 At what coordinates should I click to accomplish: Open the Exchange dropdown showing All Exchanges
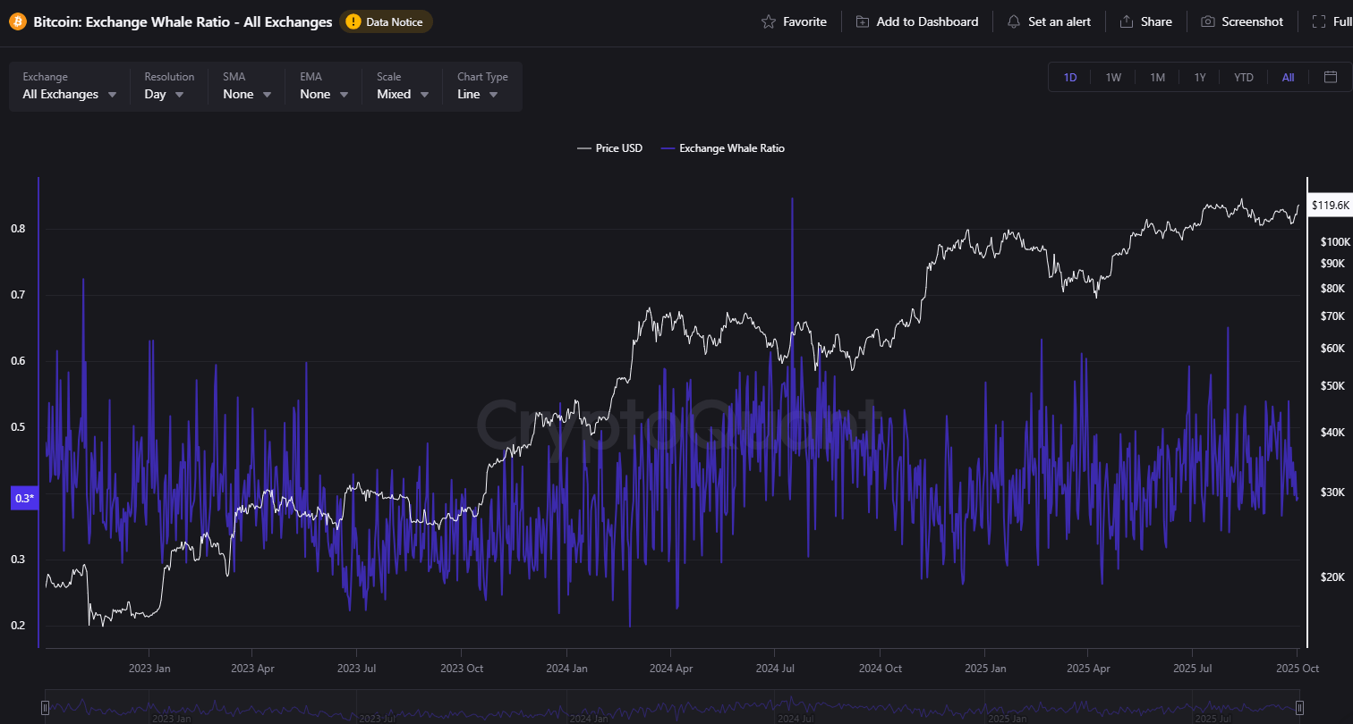point(67,94)
